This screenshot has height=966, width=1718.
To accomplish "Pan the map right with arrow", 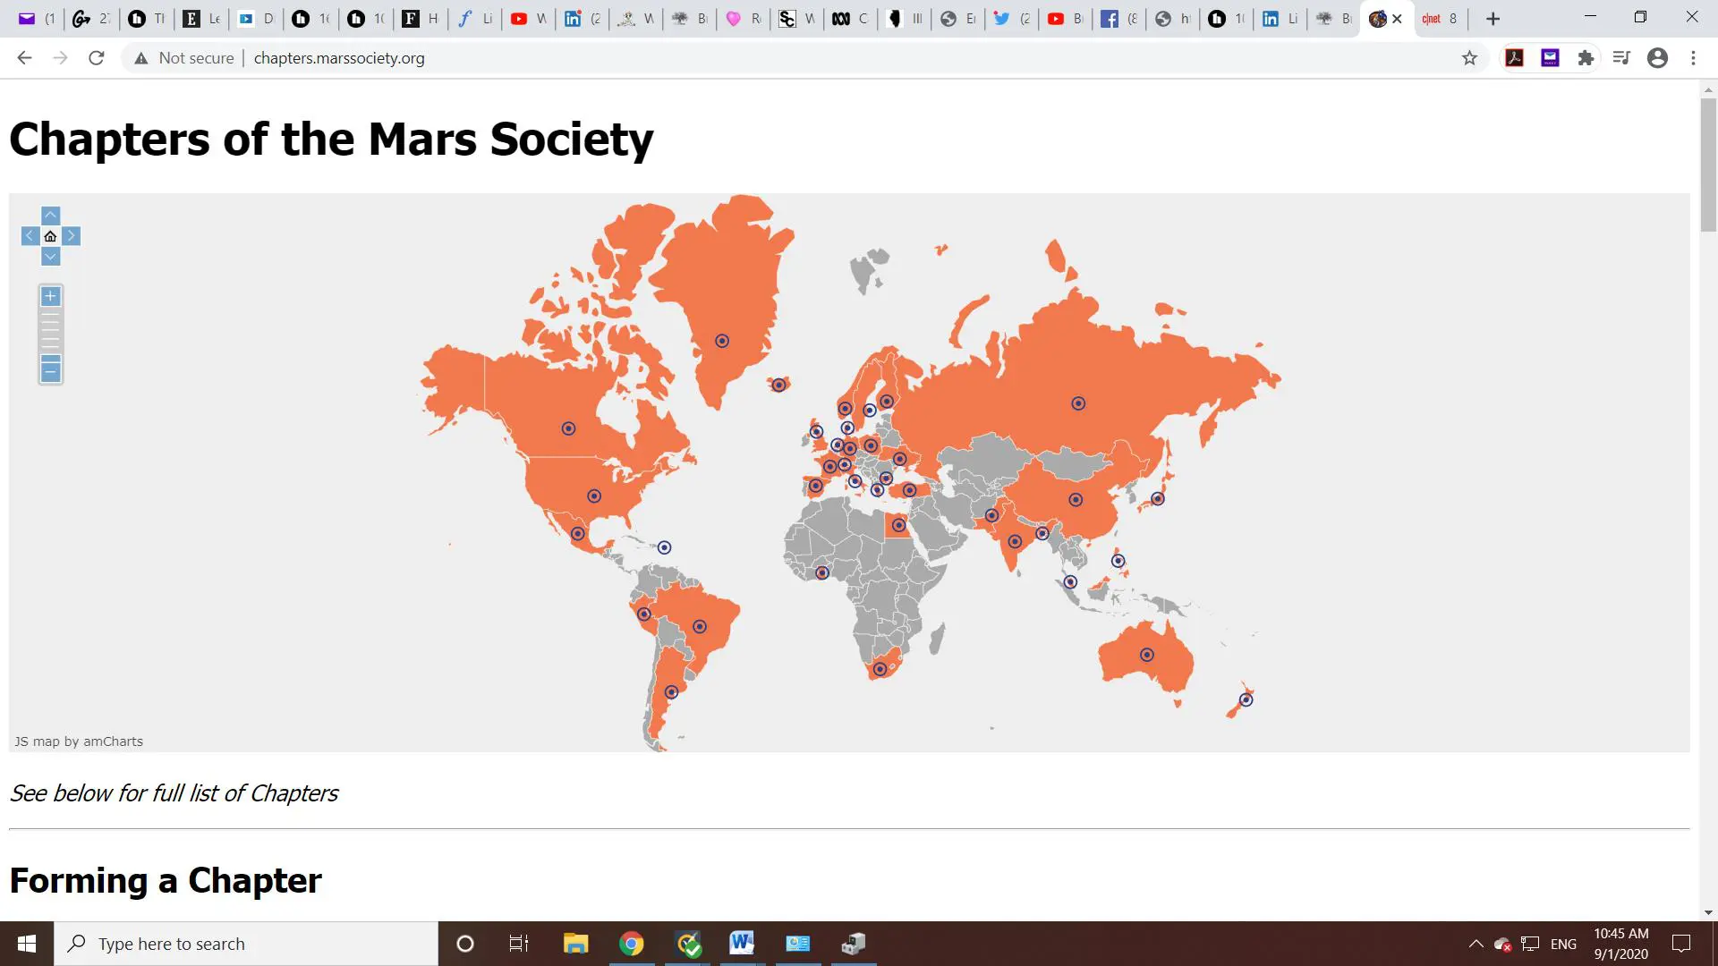I will pyautogui.click(x=72, y=236).
